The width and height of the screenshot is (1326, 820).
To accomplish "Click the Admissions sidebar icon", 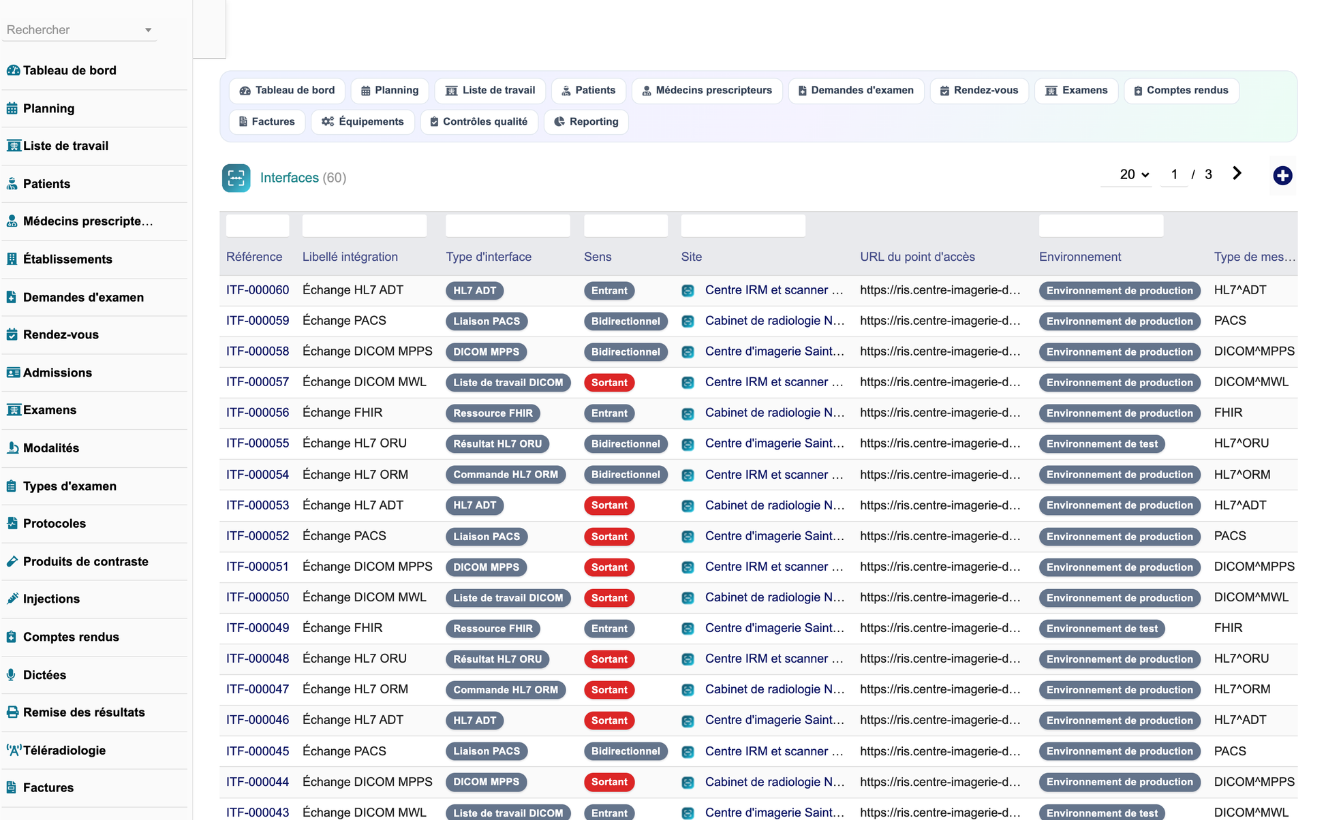I will (x=14, y=373).
